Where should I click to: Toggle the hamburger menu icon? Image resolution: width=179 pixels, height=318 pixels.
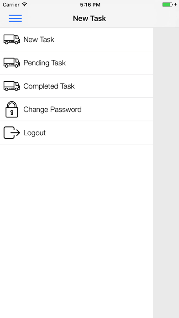[15, 18]
